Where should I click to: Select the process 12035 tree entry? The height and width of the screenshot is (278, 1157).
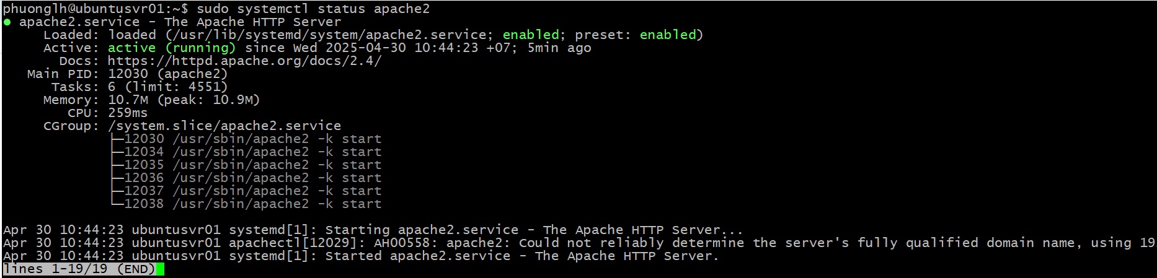246,165
